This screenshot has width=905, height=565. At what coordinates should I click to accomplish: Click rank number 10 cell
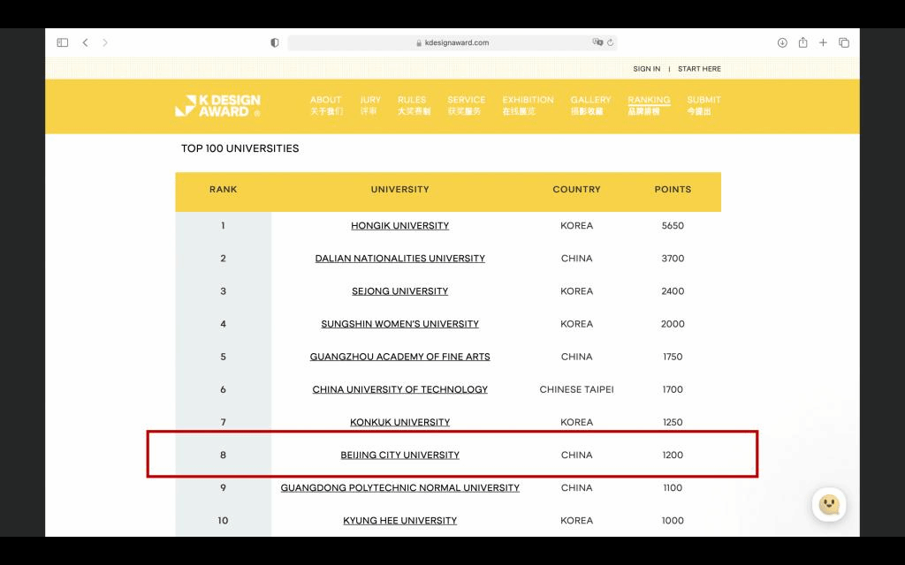click(224, 521)
